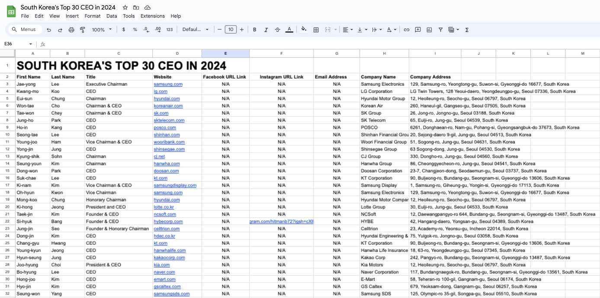The image size is (600, 298).
Task: Click the Redo arrow in toolbar
Action: (x=60, y=30)
